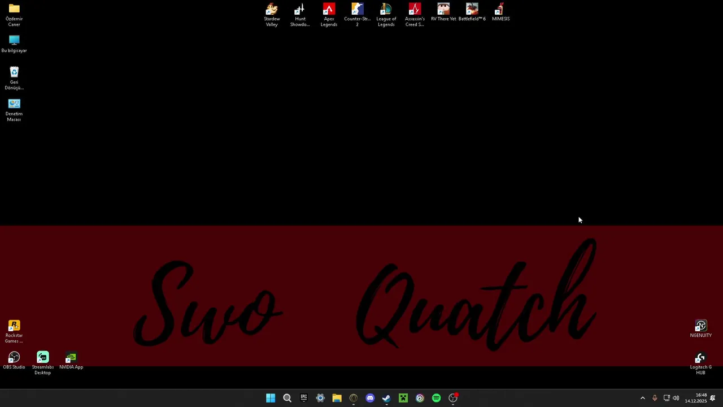Open Spotify from taskbar
The width and height of the screenshot is (723, 407).
click(436, 398)
